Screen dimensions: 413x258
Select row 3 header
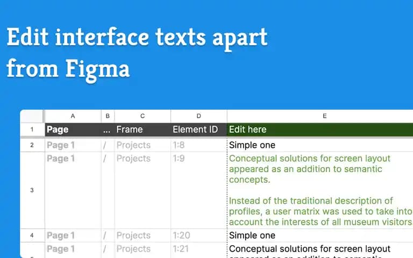32,190
